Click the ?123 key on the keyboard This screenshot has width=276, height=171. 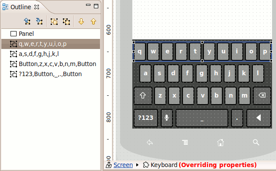145,118
